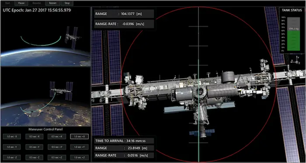Click the green tank fuel level gauge
306x163 pixels.
pos(293,34)
